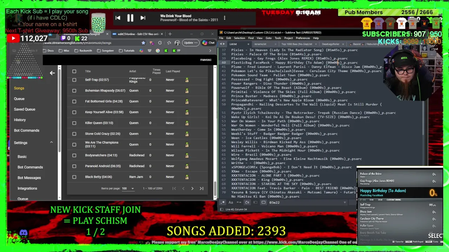Viewport: 449px width, 252px height.
Task: Toggle the select-all songs header checkbox
Action: tap(74, 71)
